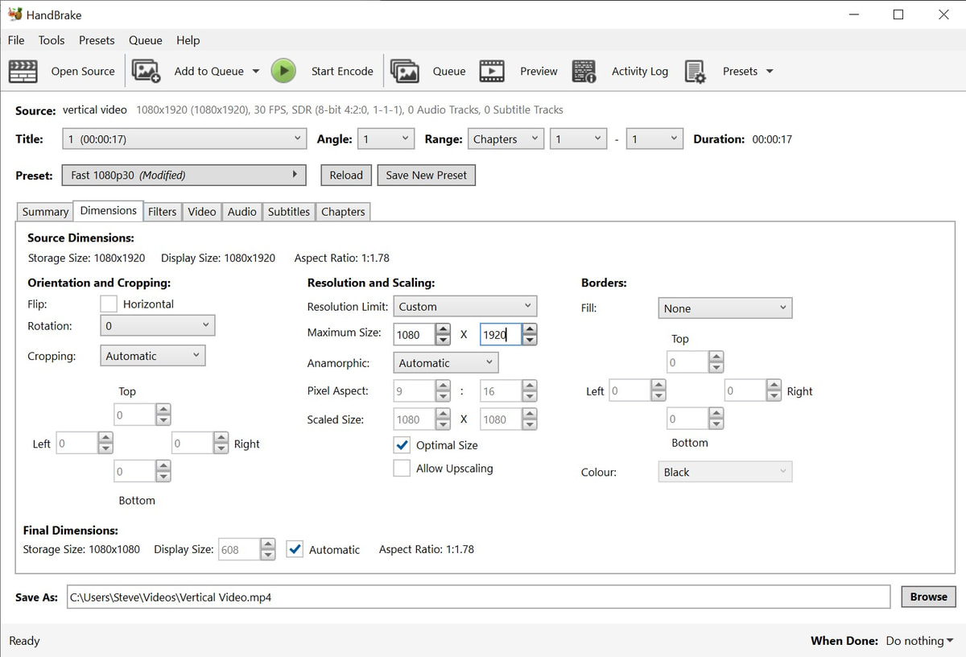Click the Preview film icon
Screen dimensions: 966x657
pyautogui.click(x=492, y=71)
